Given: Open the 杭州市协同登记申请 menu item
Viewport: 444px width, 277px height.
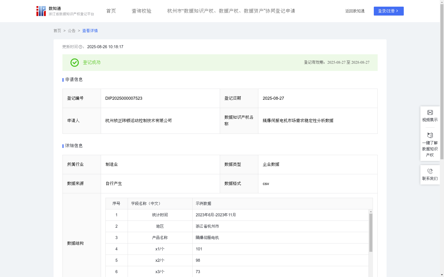Looking at the screenshot, I should [x=231, y=11].
